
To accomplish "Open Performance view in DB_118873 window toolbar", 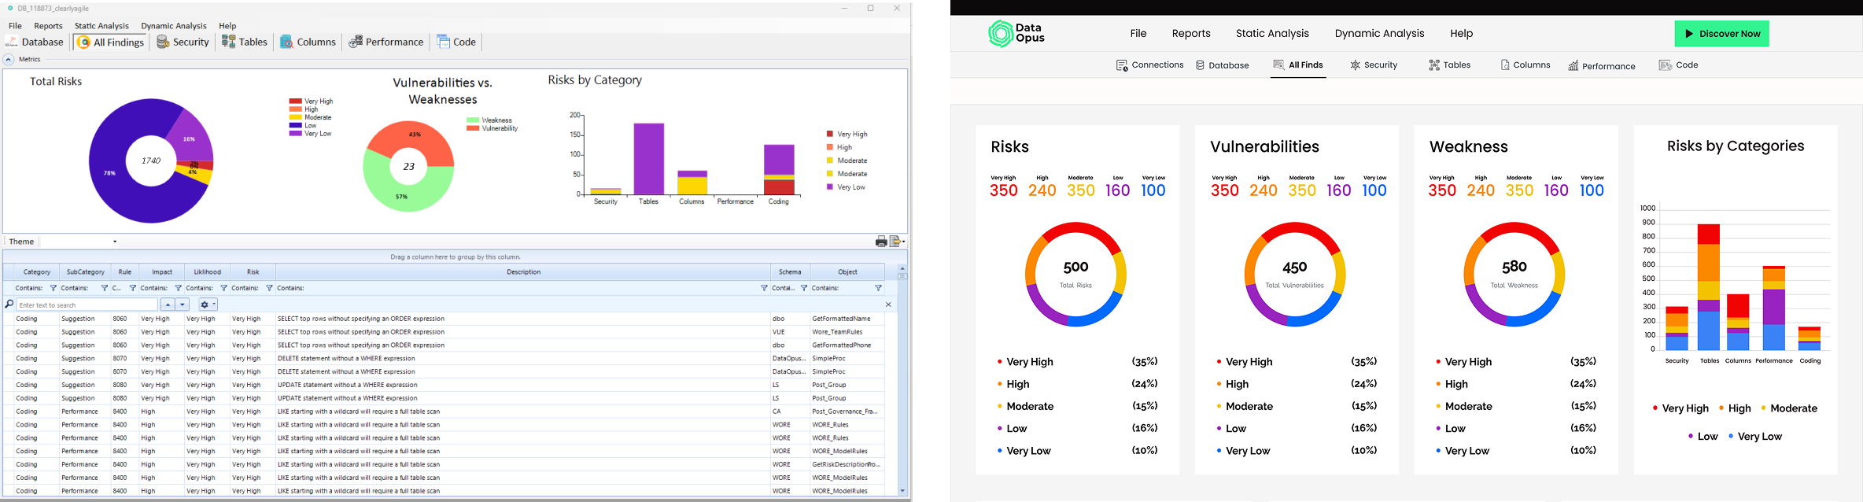I will point(386,42).
